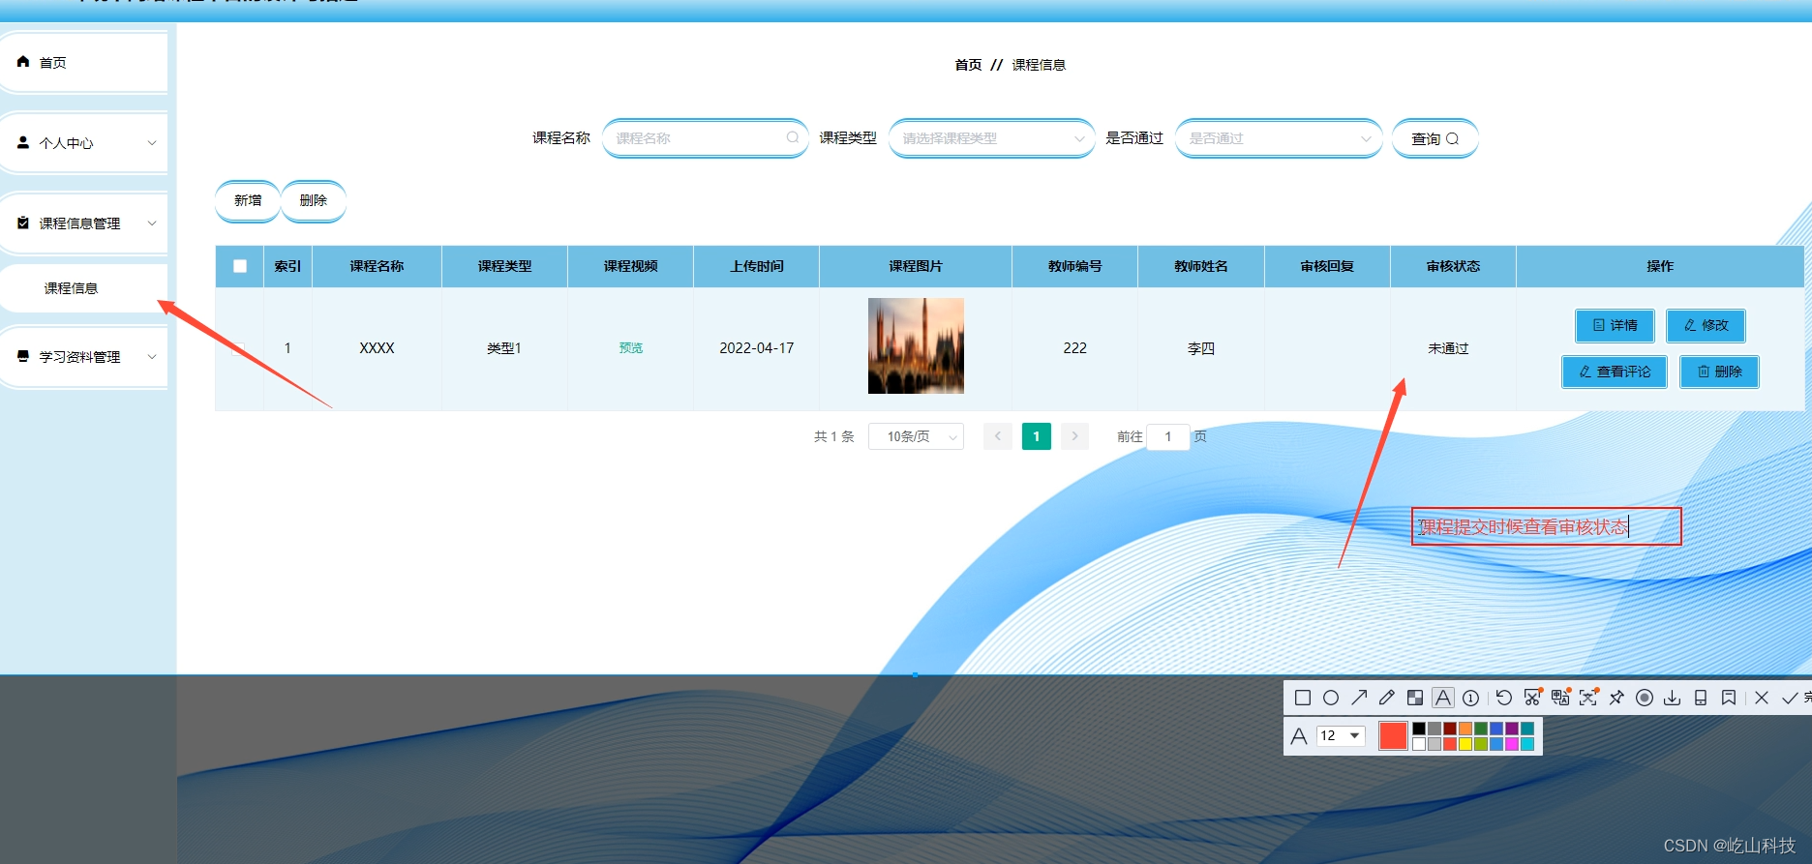The height and width of the screenshot is (864, 1812).
Task: Confirm the screenshot with the checkmark
Action: point(1790,698)
